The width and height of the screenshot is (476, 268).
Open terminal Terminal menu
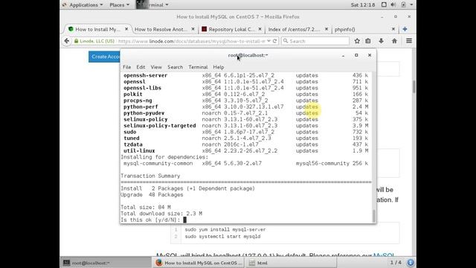point(198,67)
